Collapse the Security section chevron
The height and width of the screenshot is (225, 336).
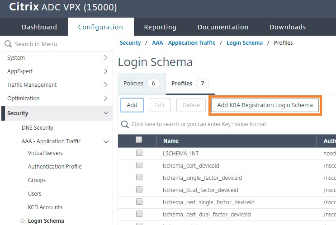tap(106, 113)
